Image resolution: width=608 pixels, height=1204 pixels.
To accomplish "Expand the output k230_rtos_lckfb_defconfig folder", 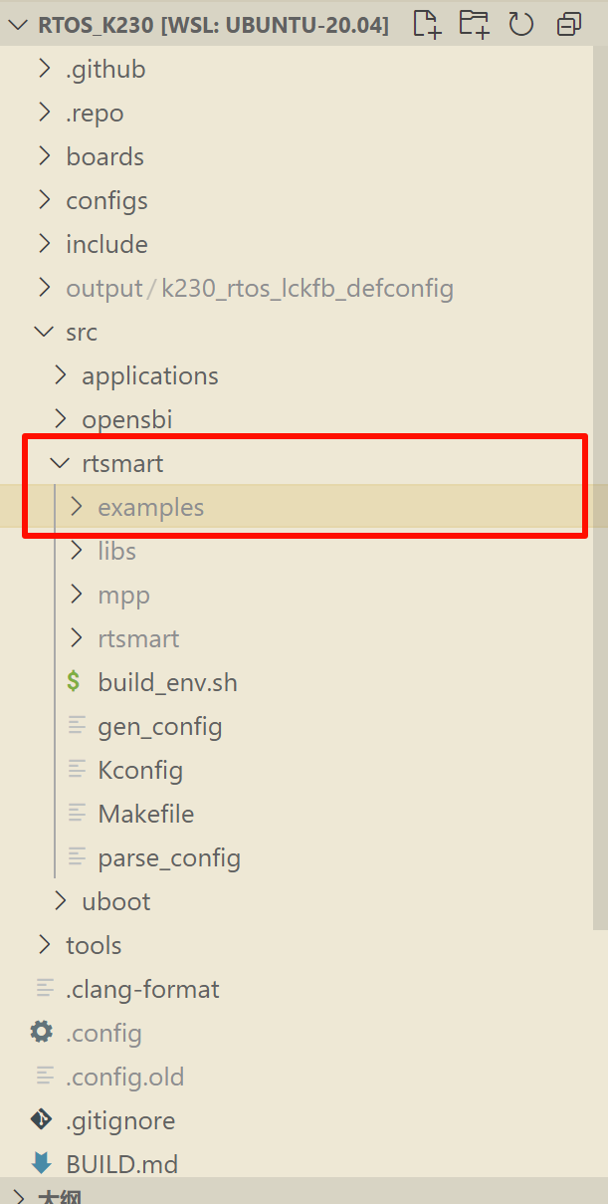I will pos(259,288).
